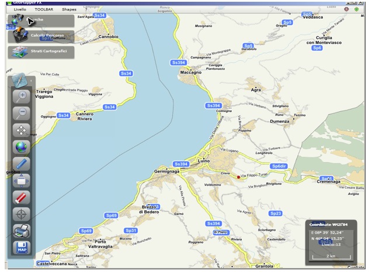372x274 pixels.
Task: Click the globe full-extent icon
Action: pyautogui.click(x=22, y=146)
